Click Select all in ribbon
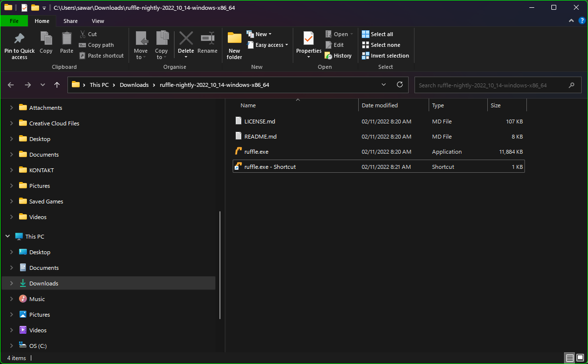The image size is (588, 364). (377, 34)
